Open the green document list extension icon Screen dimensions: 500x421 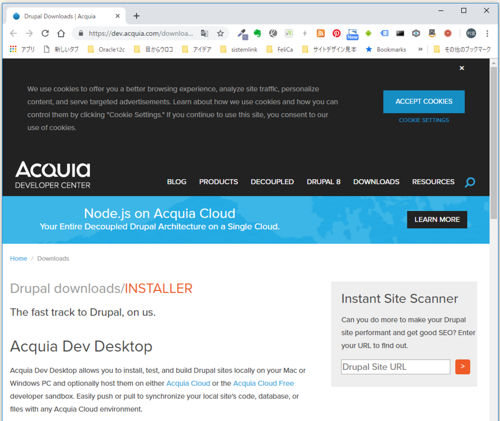(289, 33)
